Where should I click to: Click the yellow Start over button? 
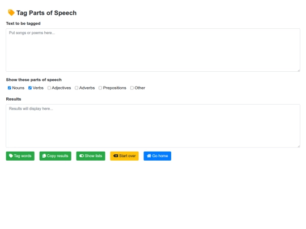(x=124, y=156)
